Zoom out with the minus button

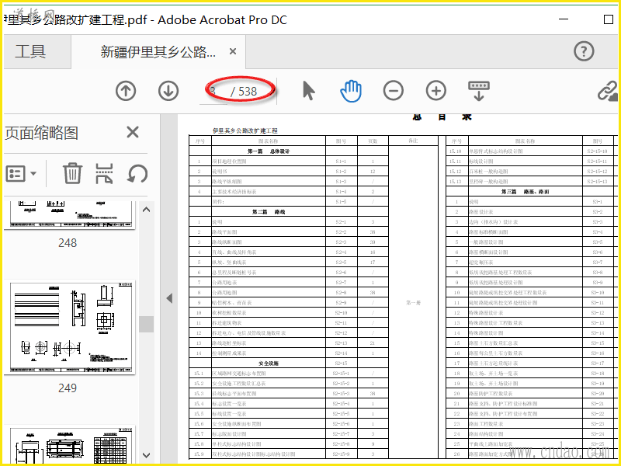(394, 91)
